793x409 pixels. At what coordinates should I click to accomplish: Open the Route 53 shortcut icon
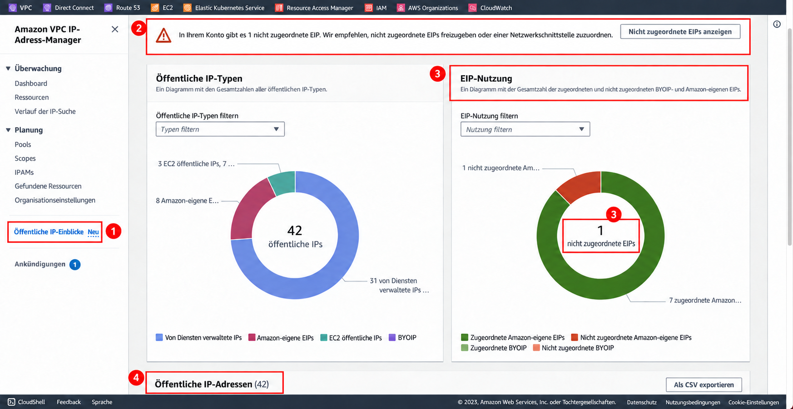coord(108,8)
